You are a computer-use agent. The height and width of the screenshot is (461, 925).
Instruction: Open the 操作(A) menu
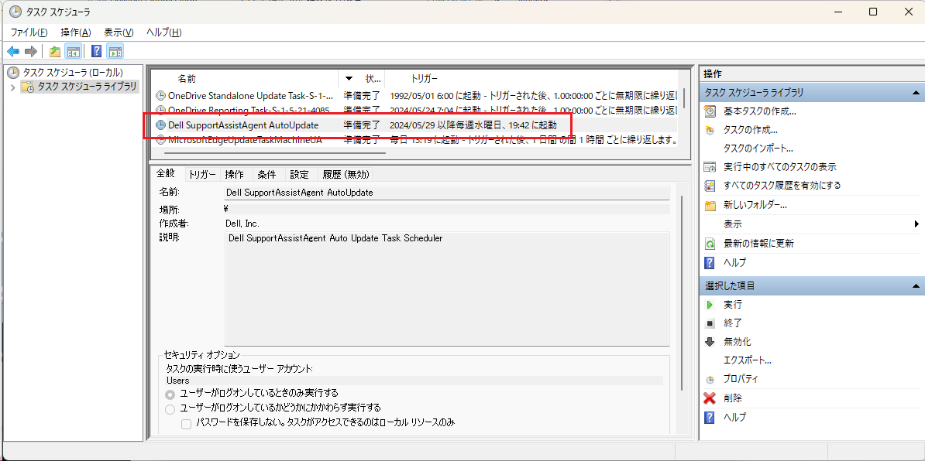click(x=75, y=32)
